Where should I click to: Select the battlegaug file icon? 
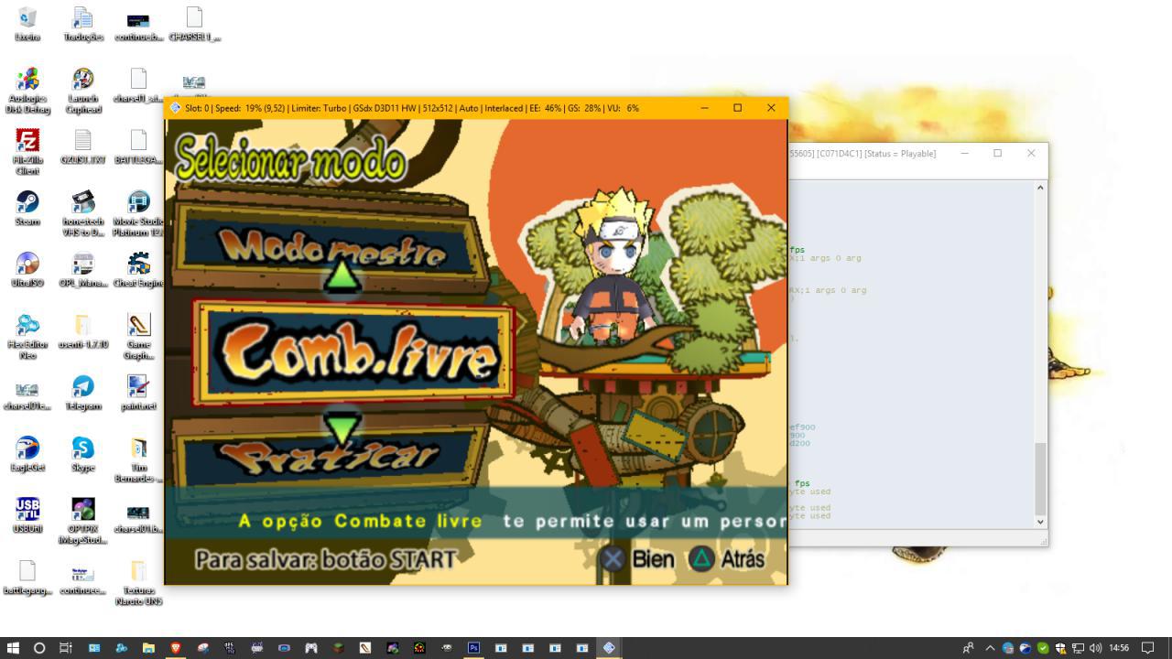pos(27,576)
